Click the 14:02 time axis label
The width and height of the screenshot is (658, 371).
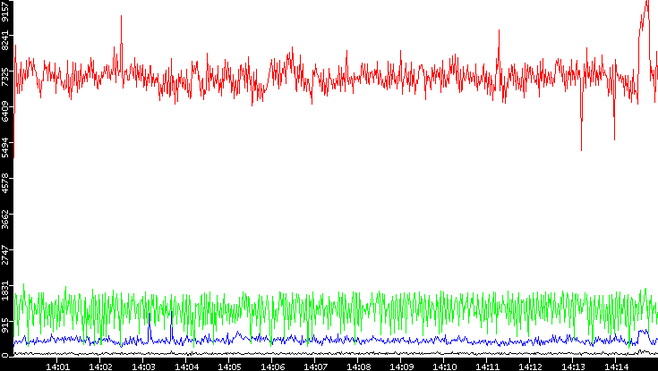(100, 367)
